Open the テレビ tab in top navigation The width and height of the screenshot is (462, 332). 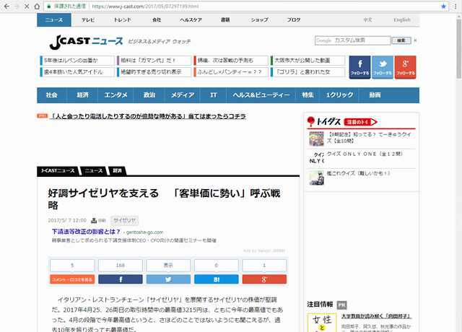coord(88,20)
